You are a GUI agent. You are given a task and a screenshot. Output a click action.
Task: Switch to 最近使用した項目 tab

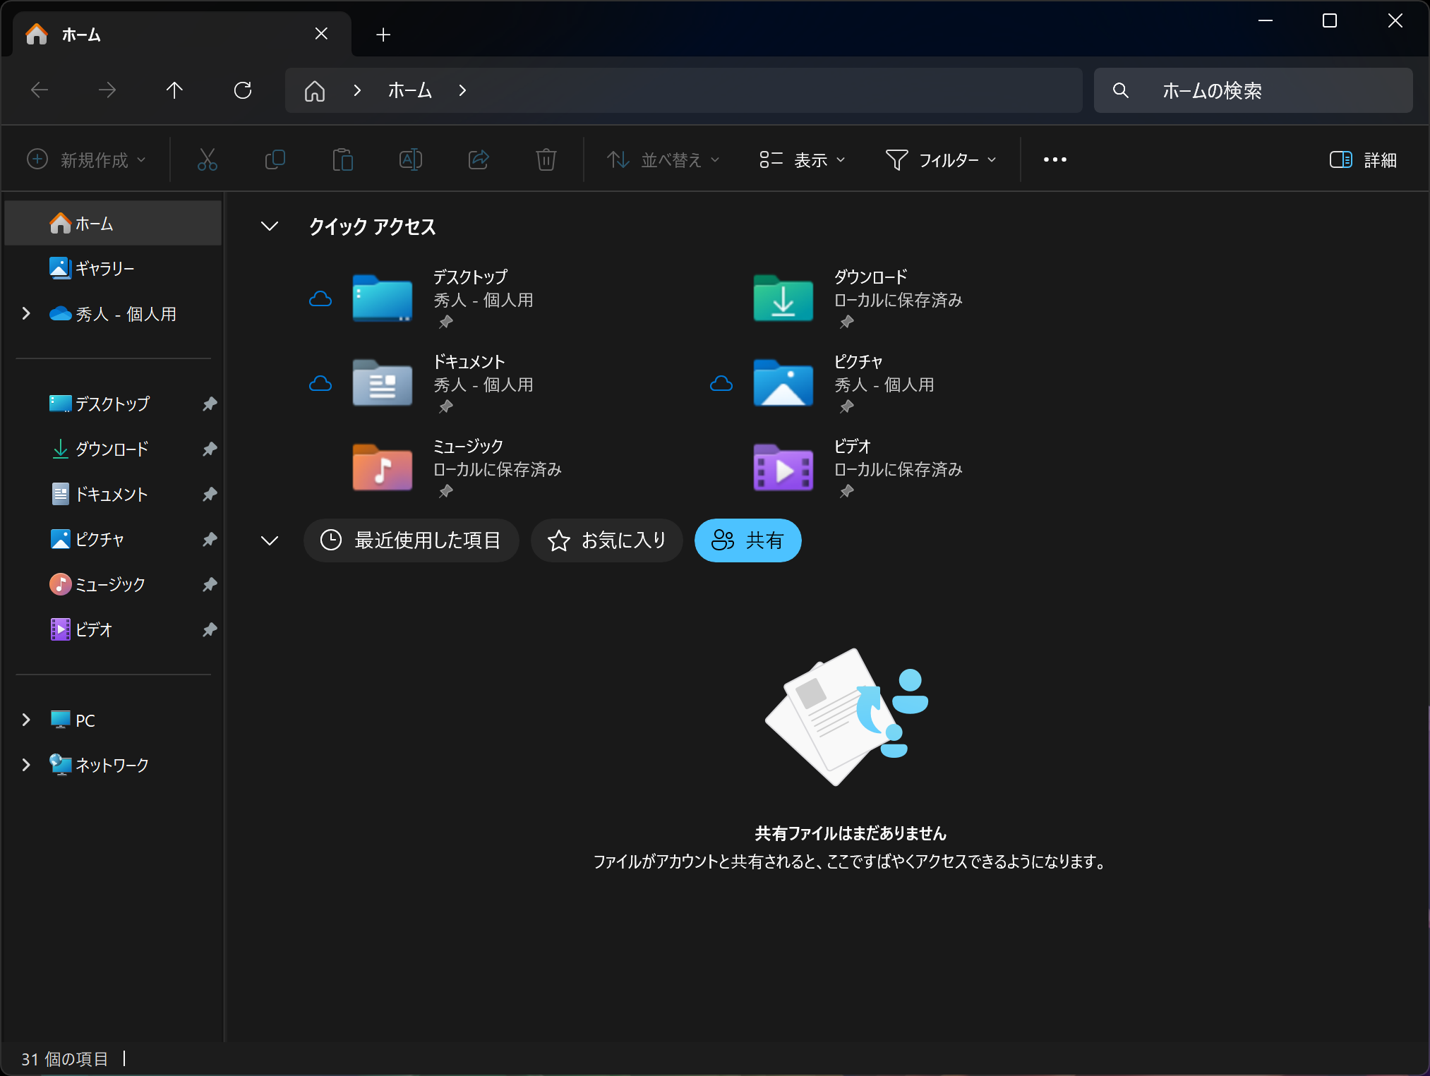411,540
